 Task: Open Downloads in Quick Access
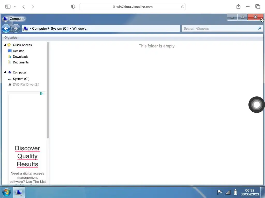click(x=21, y=56)
